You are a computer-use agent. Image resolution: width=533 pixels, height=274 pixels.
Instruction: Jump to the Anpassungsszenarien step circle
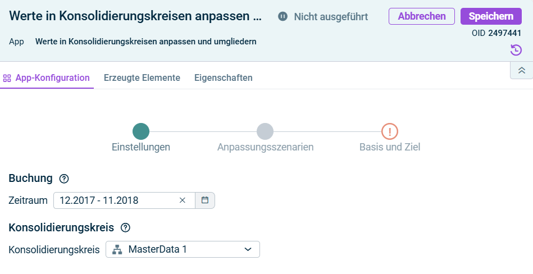point(265,131)
